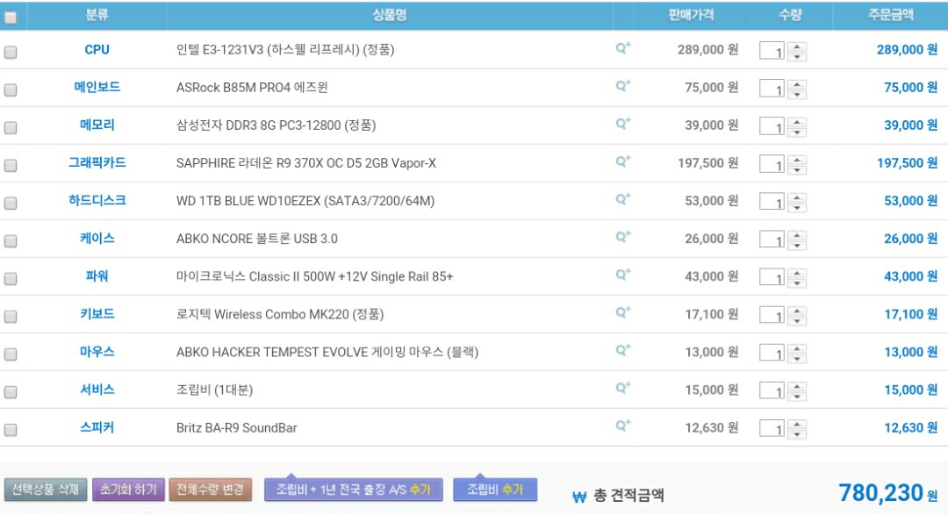The height and width of the screenshot is (515, 948).
Task: Decrease 메모리 quantity with down arrow
Action: (x=797, y=132)
